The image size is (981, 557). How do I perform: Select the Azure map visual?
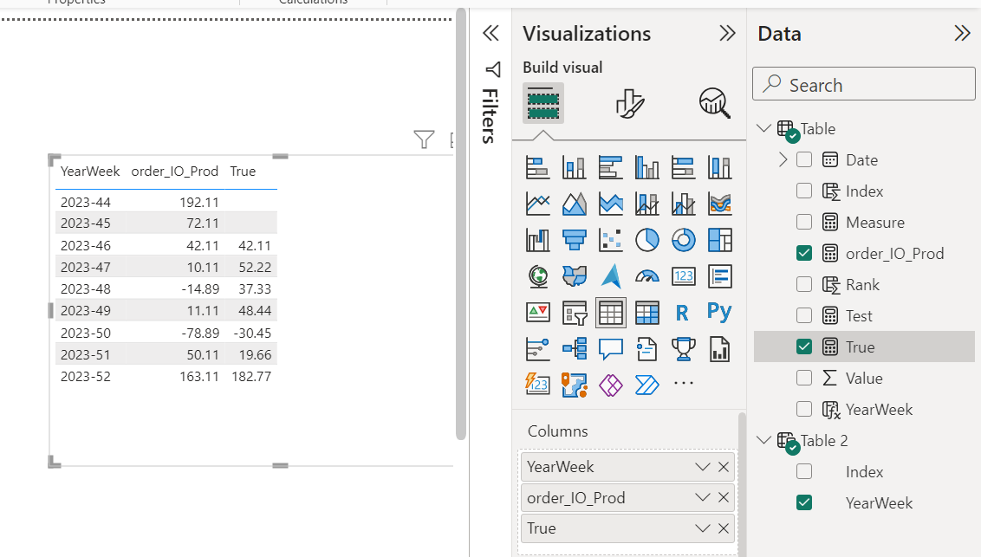click(x=611, y=276)
